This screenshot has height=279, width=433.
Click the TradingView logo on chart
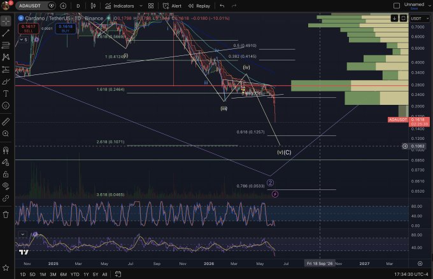24,252
